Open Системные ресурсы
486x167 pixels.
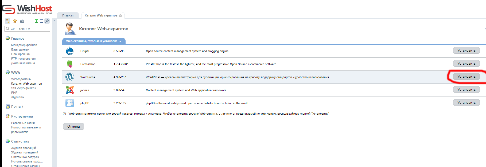(x=25, y=157)
